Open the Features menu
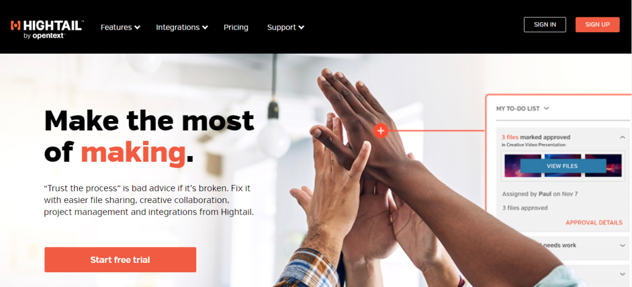 click(120, 27)
